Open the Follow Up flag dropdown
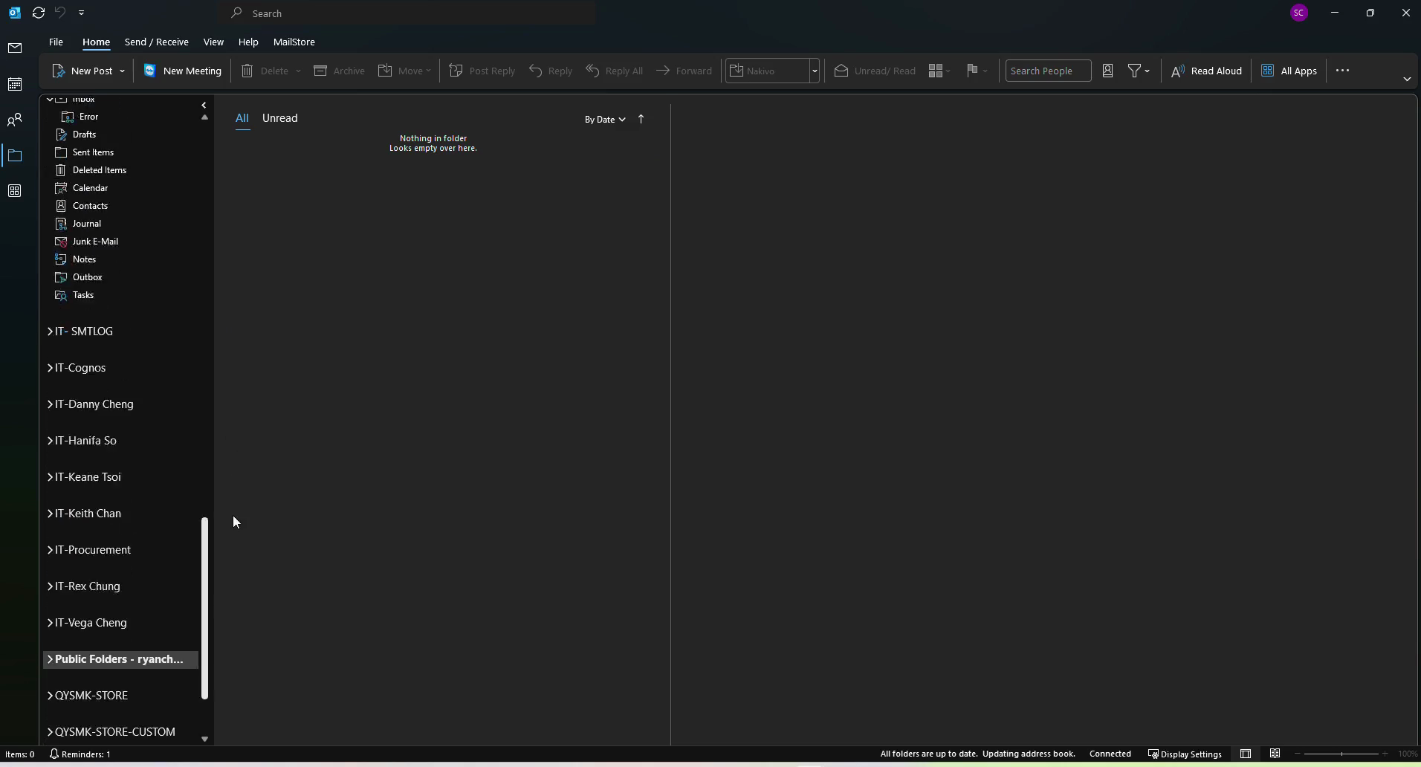The height and width of the screenshot is (767, 1421). (977, 71)
